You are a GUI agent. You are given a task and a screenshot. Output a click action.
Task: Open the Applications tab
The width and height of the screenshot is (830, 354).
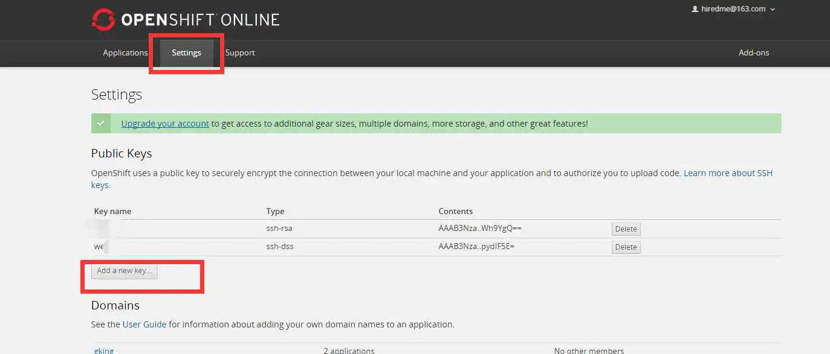click(125, 52)
